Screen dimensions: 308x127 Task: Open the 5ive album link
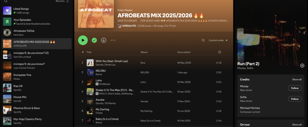click(143, 63)
